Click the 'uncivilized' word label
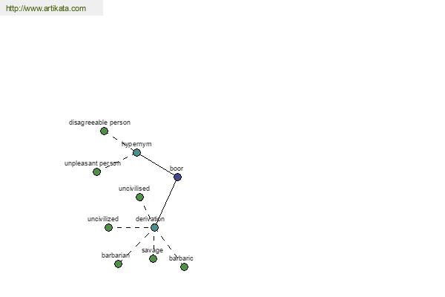Image resolution: width=445 pixels, height=297 pixels. [103, 219]
